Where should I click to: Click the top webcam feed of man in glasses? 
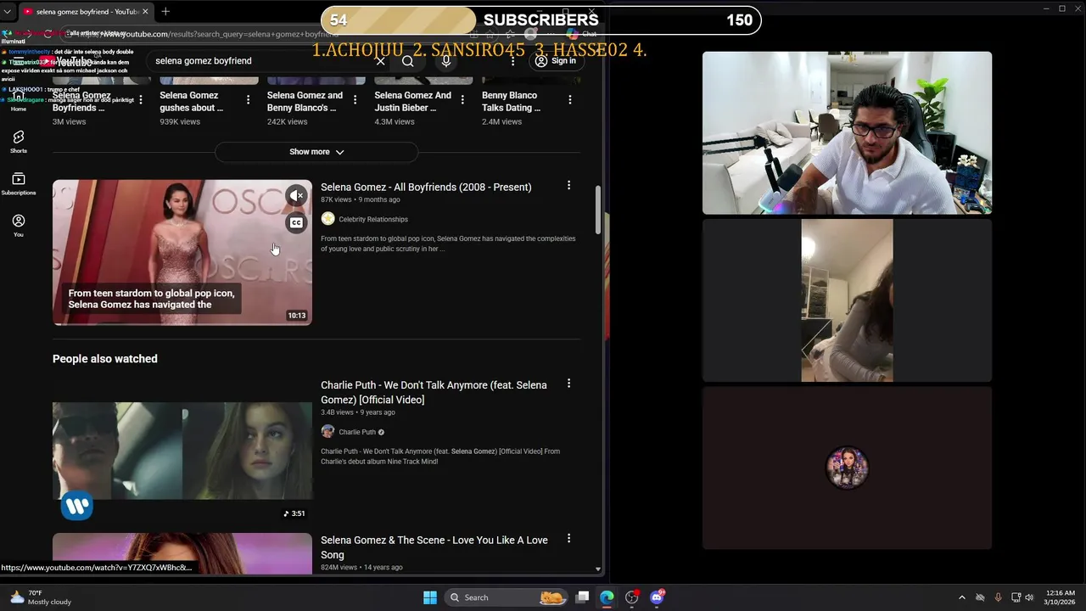coord(847,133)
